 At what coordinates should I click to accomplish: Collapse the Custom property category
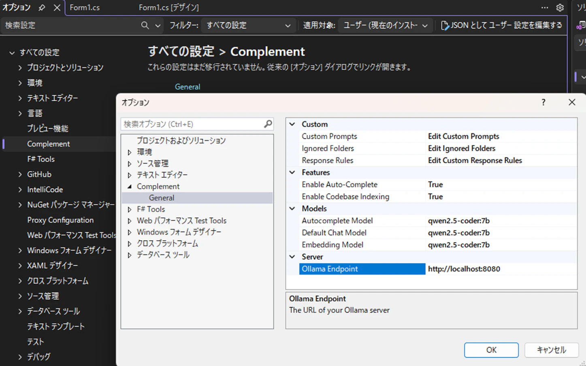(292, 124)
